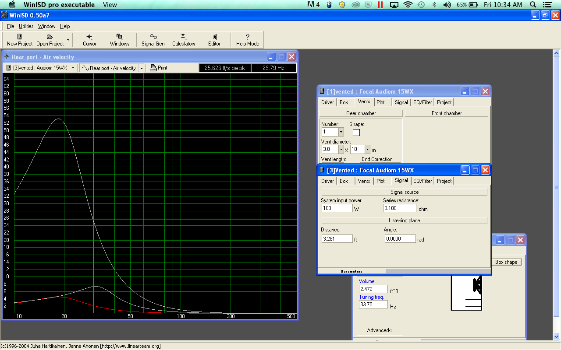Open the Window menu

(x=46, y=26)
